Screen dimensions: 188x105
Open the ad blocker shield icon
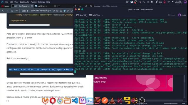tap(65, 10)
